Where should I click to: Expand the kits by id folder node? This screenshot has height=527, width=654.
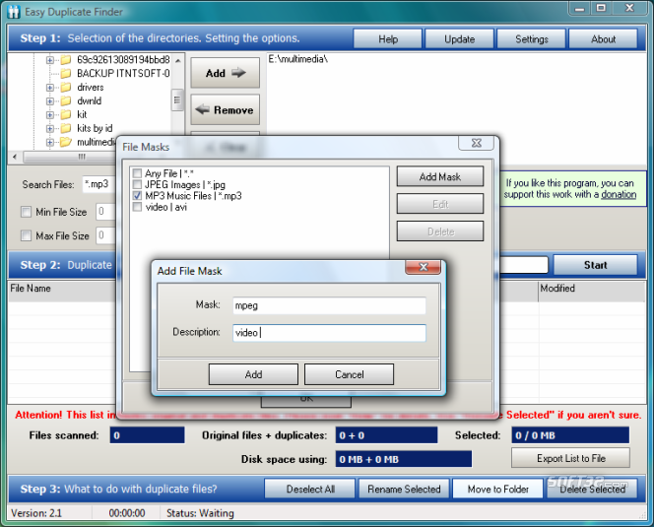(50, 128)
